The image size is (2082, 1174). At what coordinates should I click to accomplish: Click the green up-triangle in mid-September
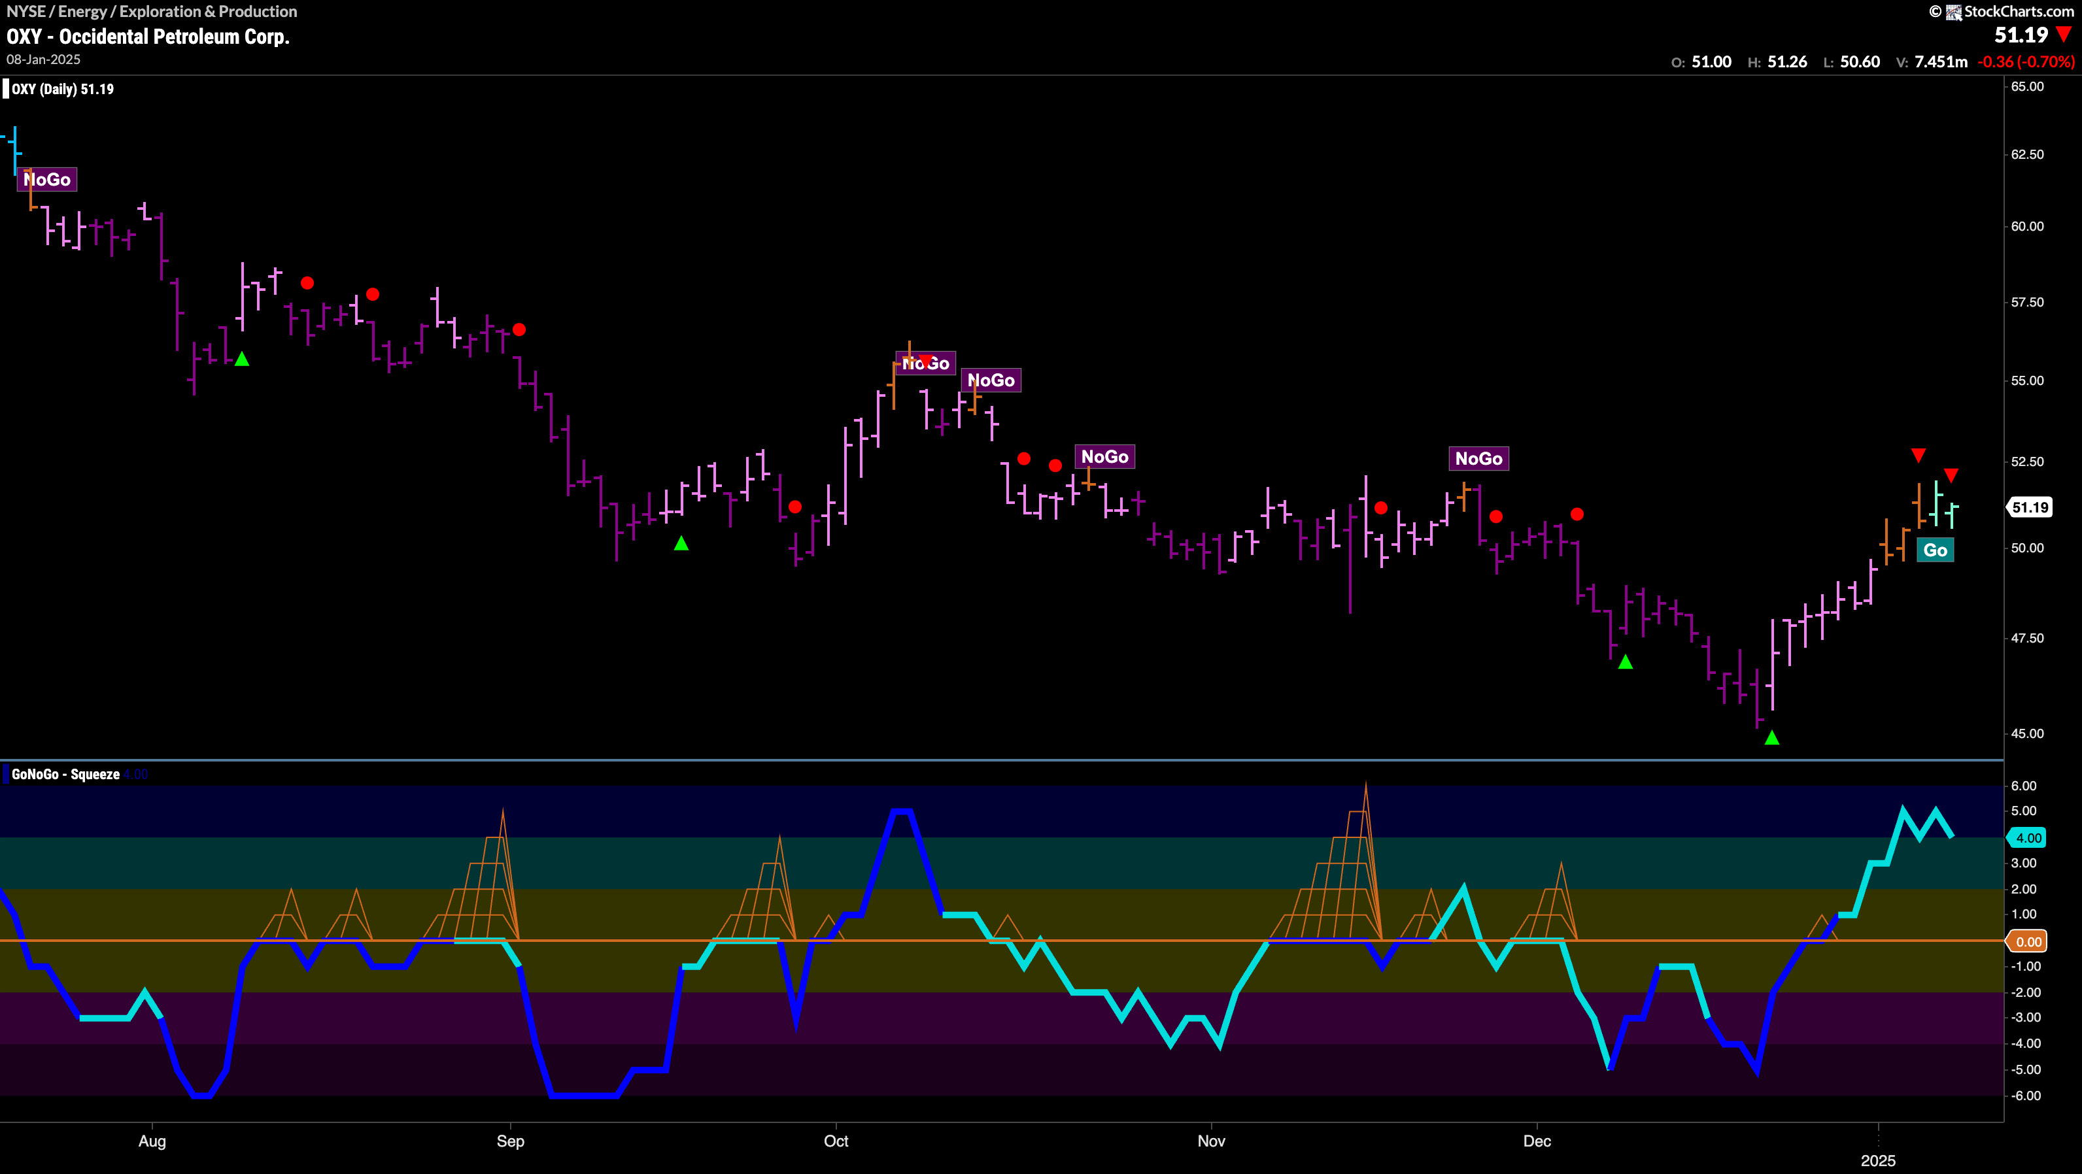(x=681, y=544)
